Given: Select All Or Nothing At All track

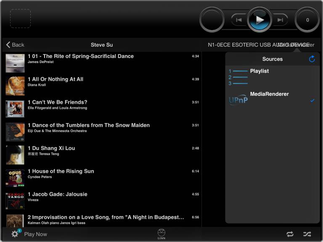Looking at the screenshot, I should [102, 86].
